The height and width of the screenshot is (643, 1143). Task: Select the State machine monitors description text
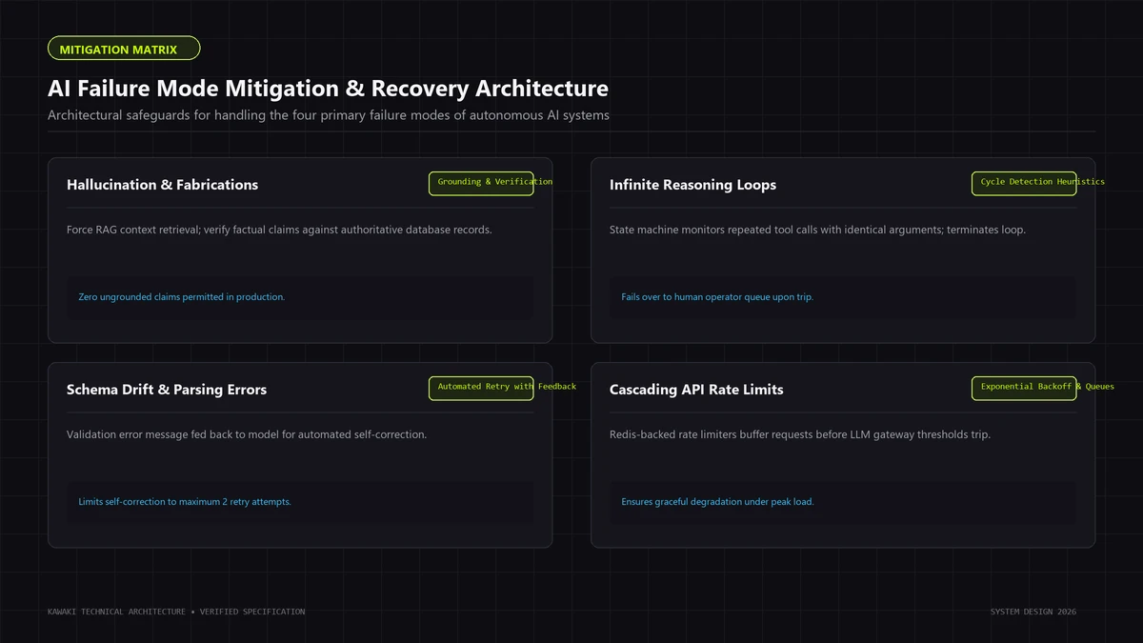(817, 230)
